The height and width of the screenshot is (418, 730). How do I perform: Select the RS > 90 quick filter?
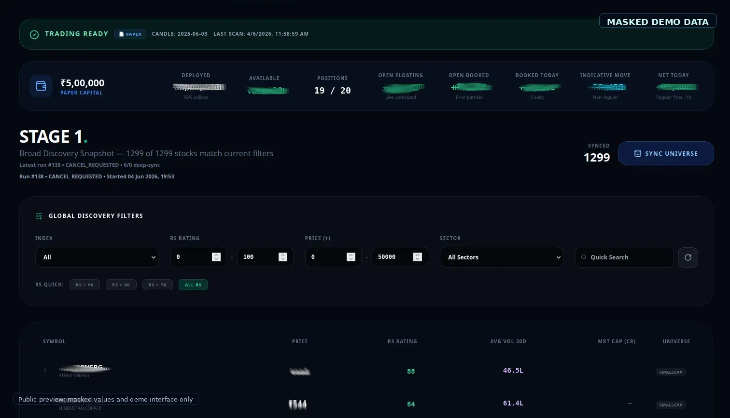(84, 285)
